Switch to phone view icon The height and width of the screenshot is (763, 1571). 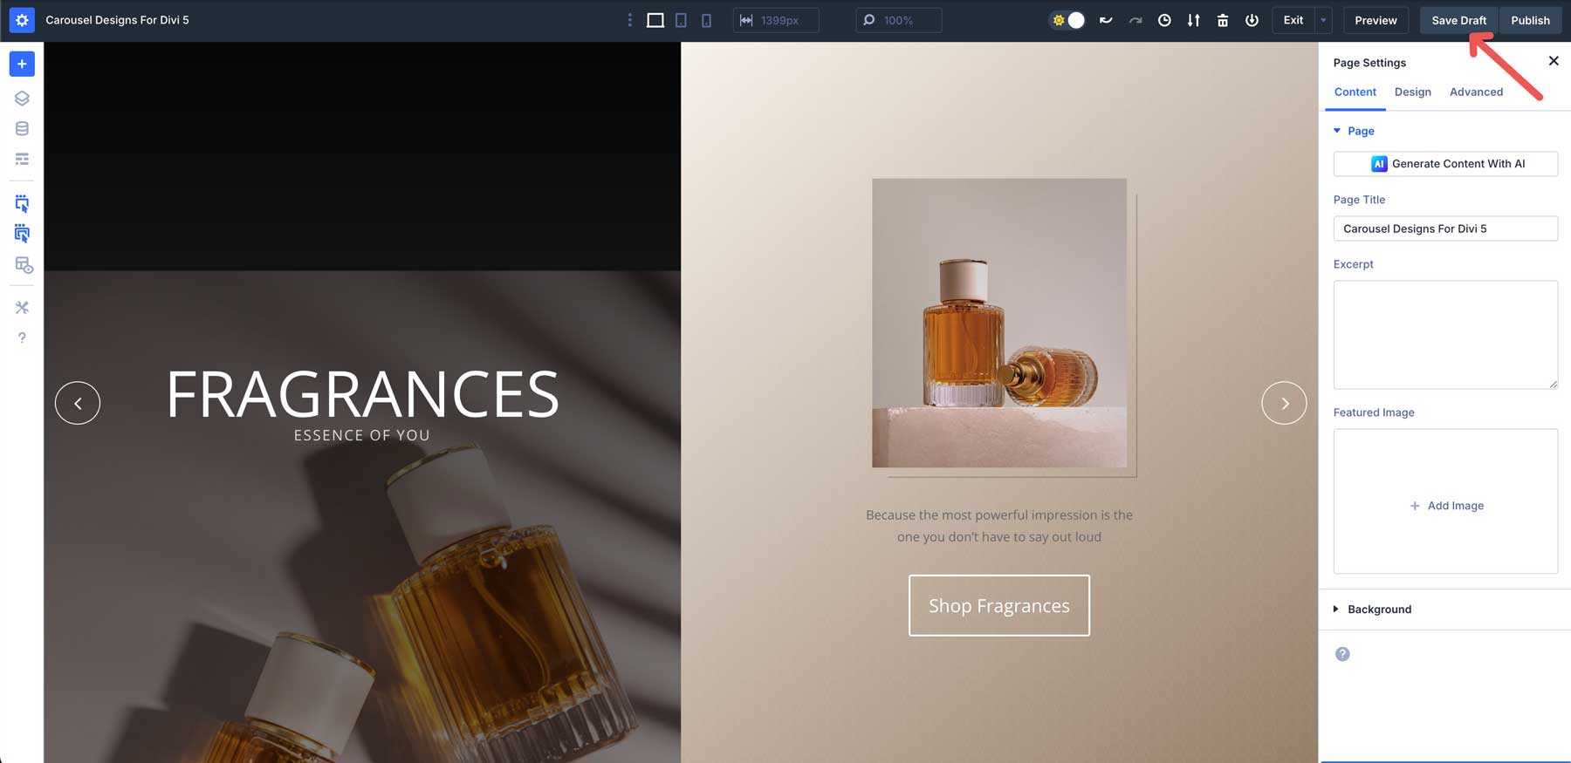[x=706, y=20]
